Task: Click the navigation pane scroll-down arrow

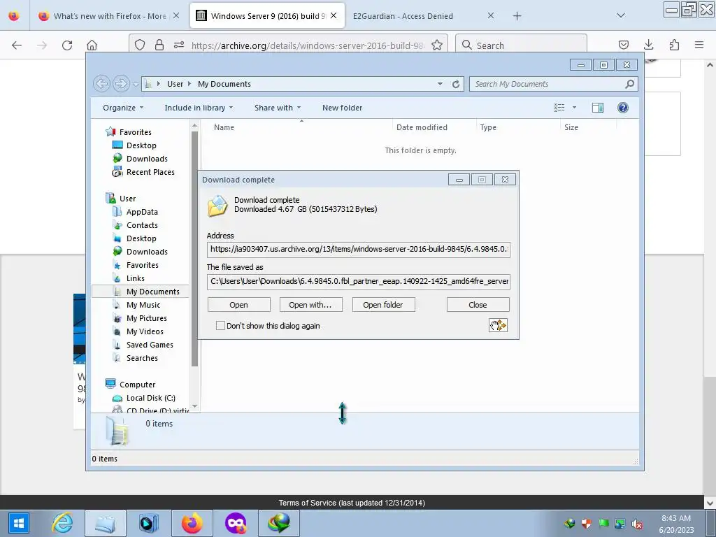Action: coord(194,406)
